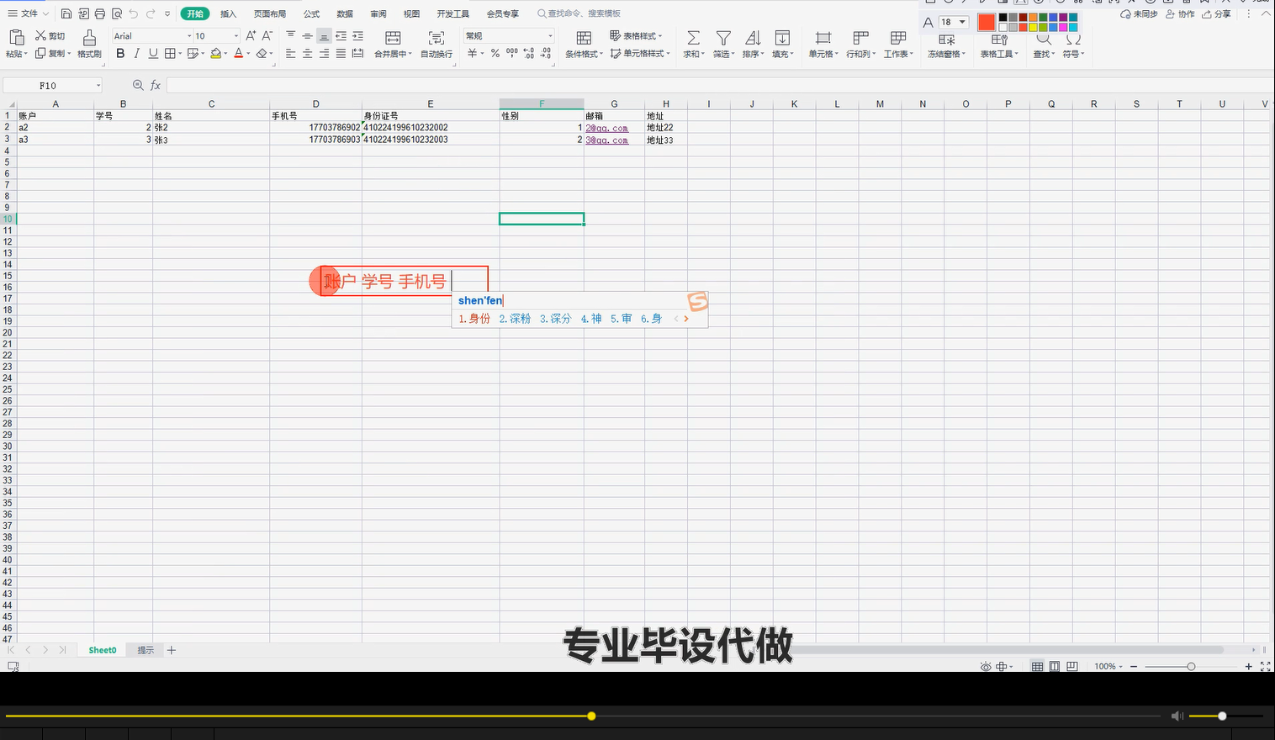This screenshot has height=740, width=1275.
Task: Decrease font size with A- icon
Action: (267, 35)
